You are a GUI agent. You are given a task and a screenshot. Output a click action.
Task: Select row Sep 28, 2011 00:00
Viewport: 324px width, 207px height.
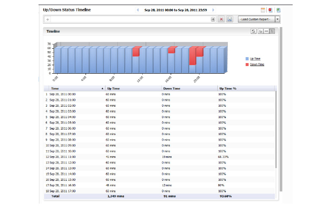160,94
